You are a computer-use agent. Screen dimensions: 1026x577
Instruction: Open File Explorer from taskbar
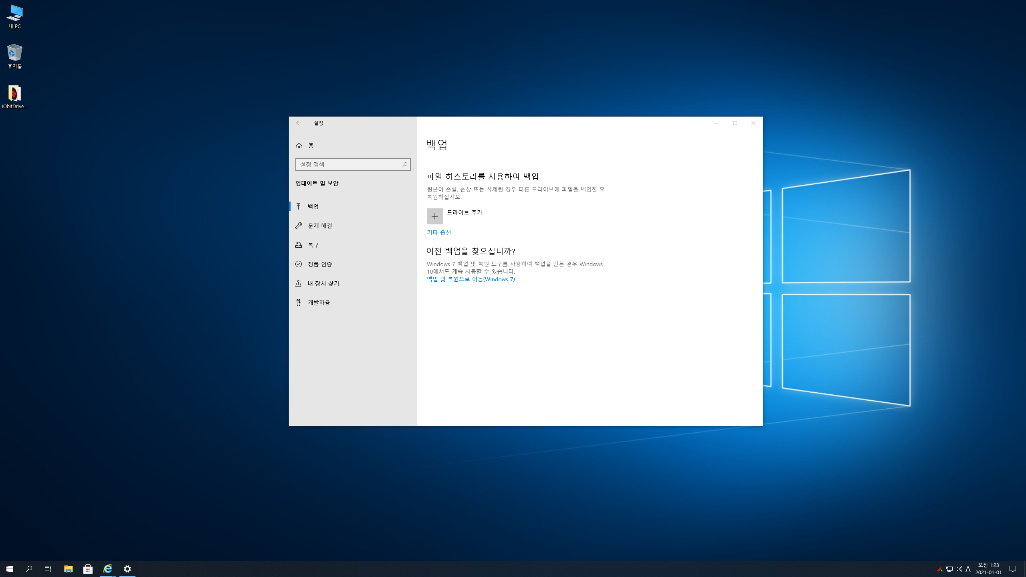(68, 569)
